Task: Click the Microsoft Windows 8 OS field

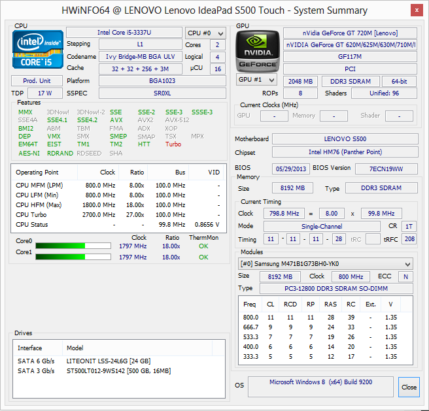Action: click(320, 386)
